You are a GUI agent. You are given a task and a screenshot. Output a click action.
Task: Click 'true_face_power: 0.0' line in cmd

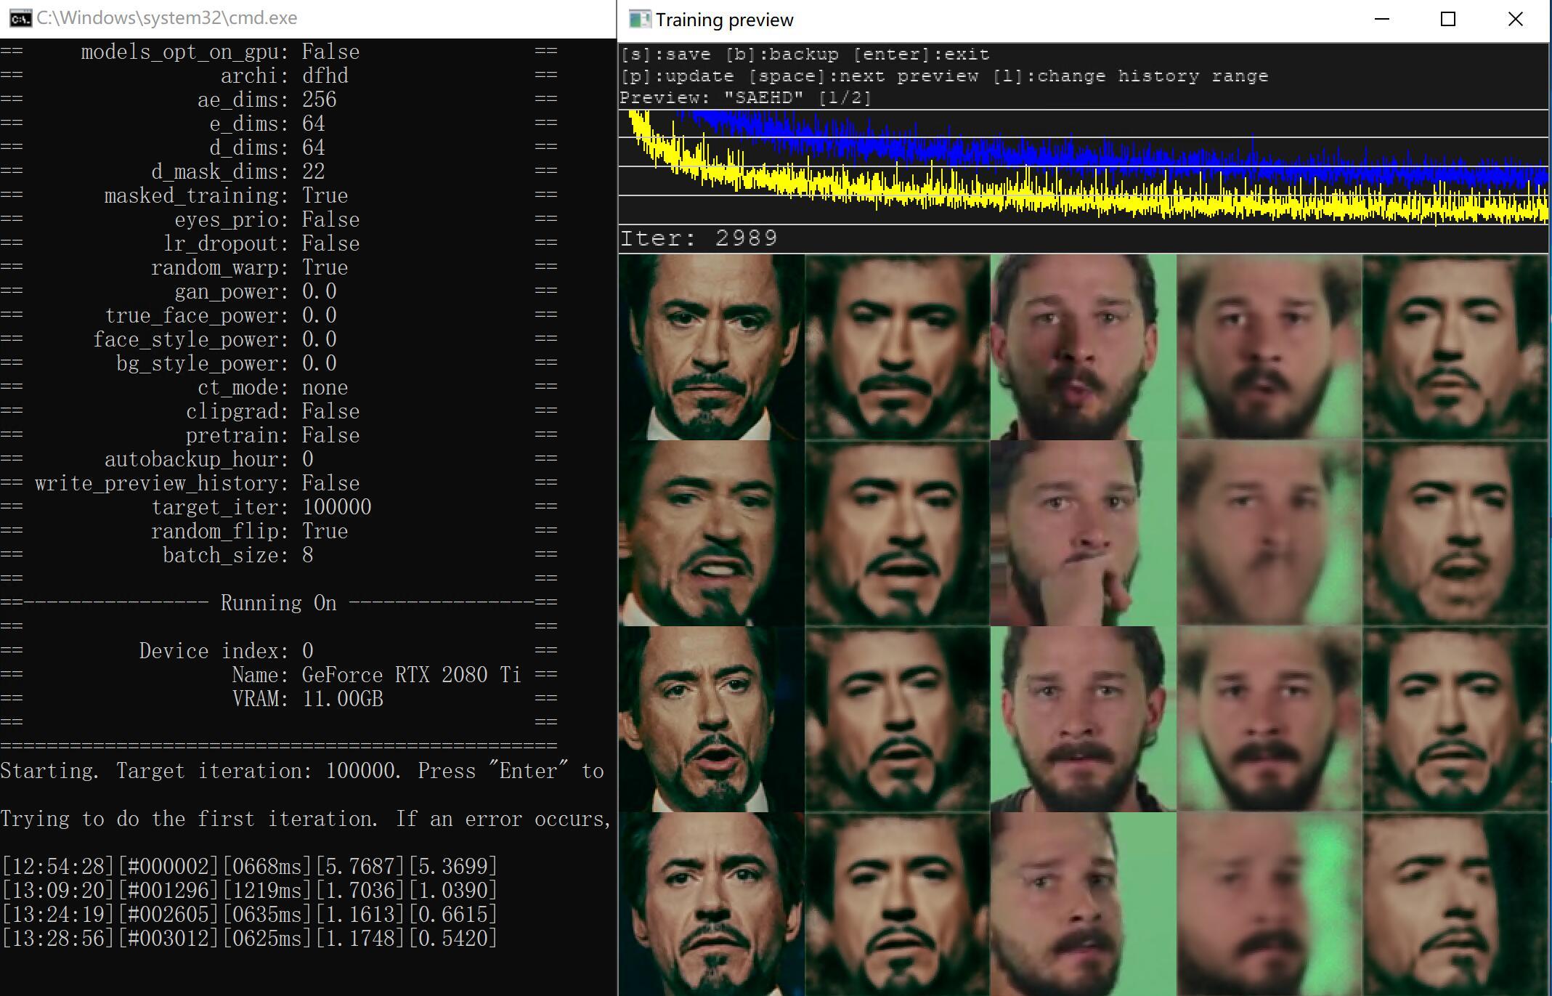[x=220, y=315]
